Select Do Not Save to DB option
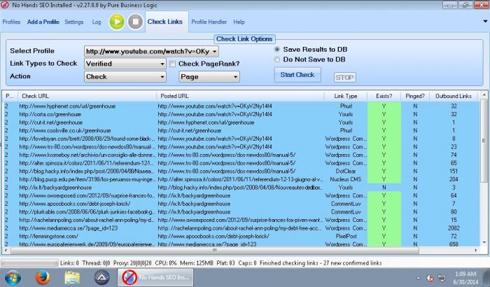This screenshot has width=490, height=287. pos(277,59)
